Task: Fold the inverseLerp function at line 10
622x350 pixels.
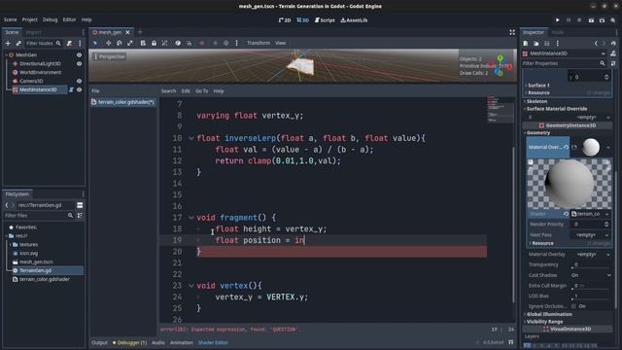Action: pyautogui.click(x=191, y=138)
